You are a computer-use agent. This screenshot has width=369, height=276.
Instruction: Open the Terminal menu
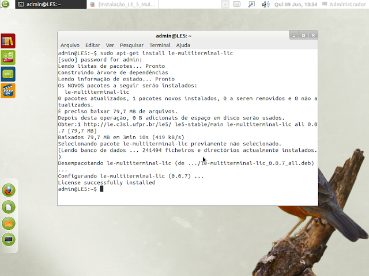(160, 45)
